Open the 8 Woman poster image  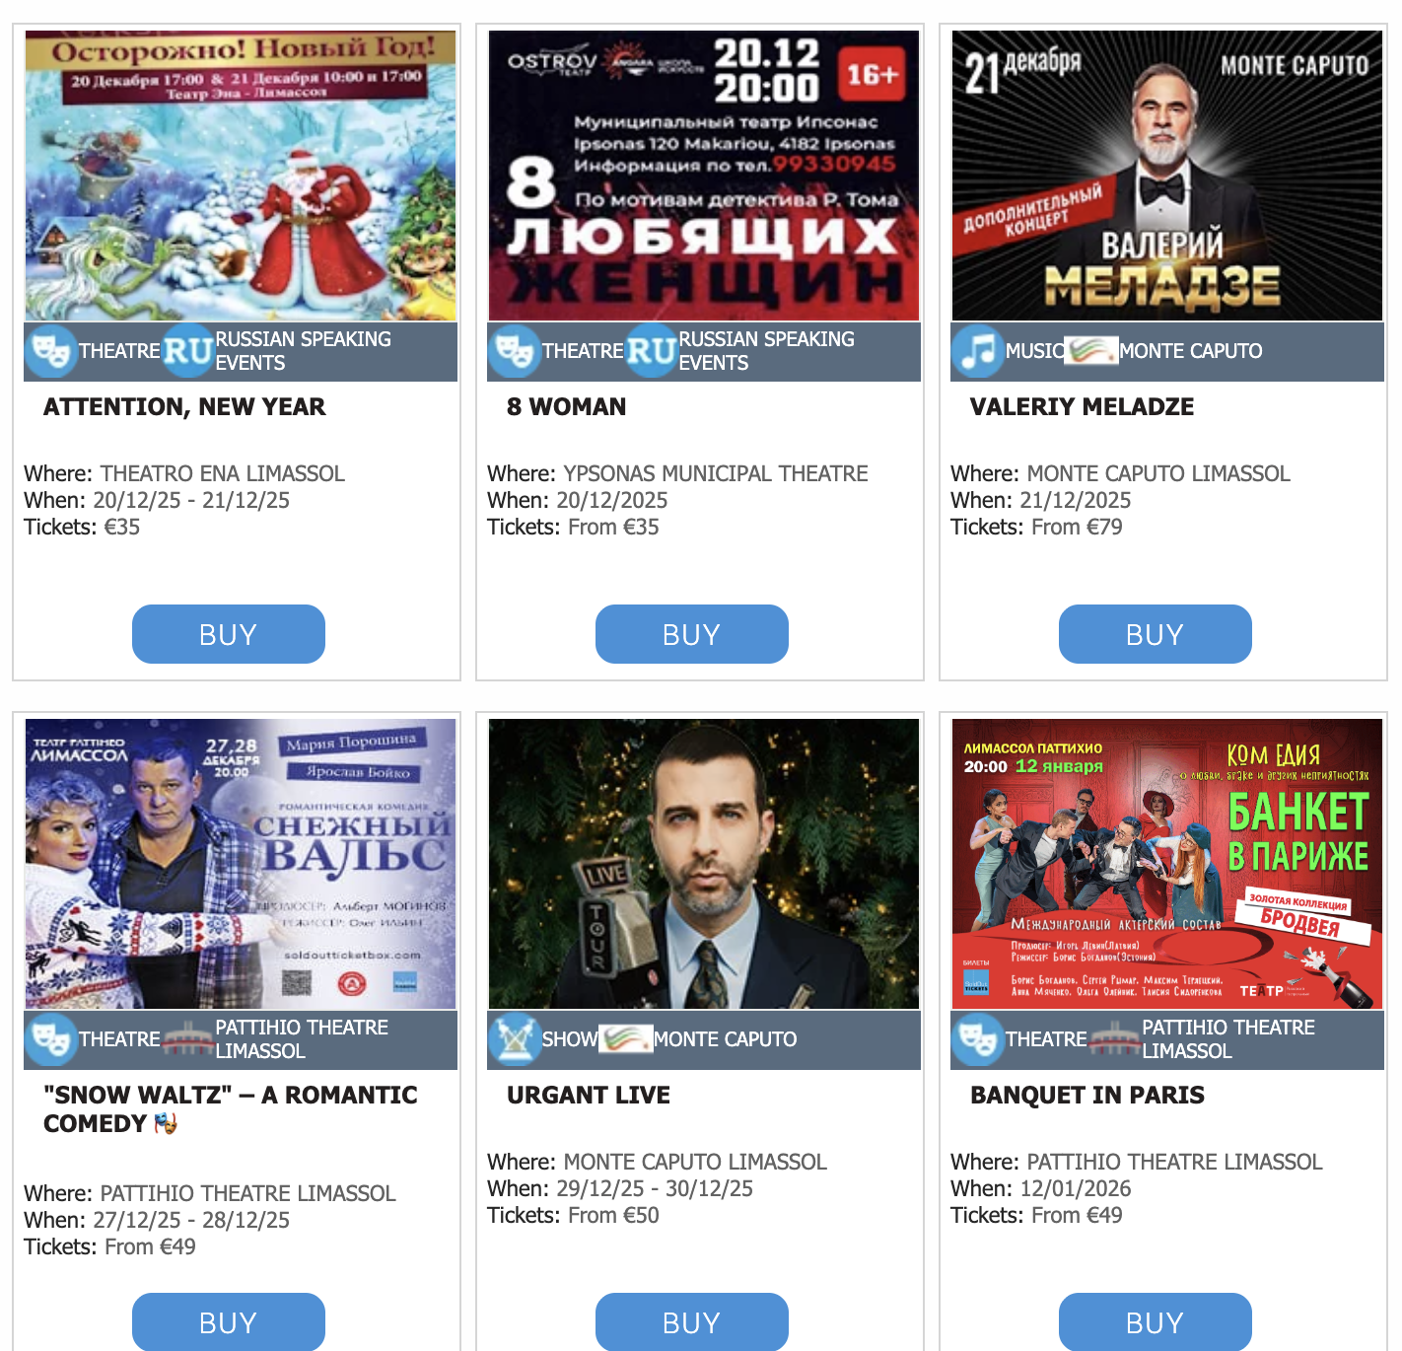click(x=704, y=176)
